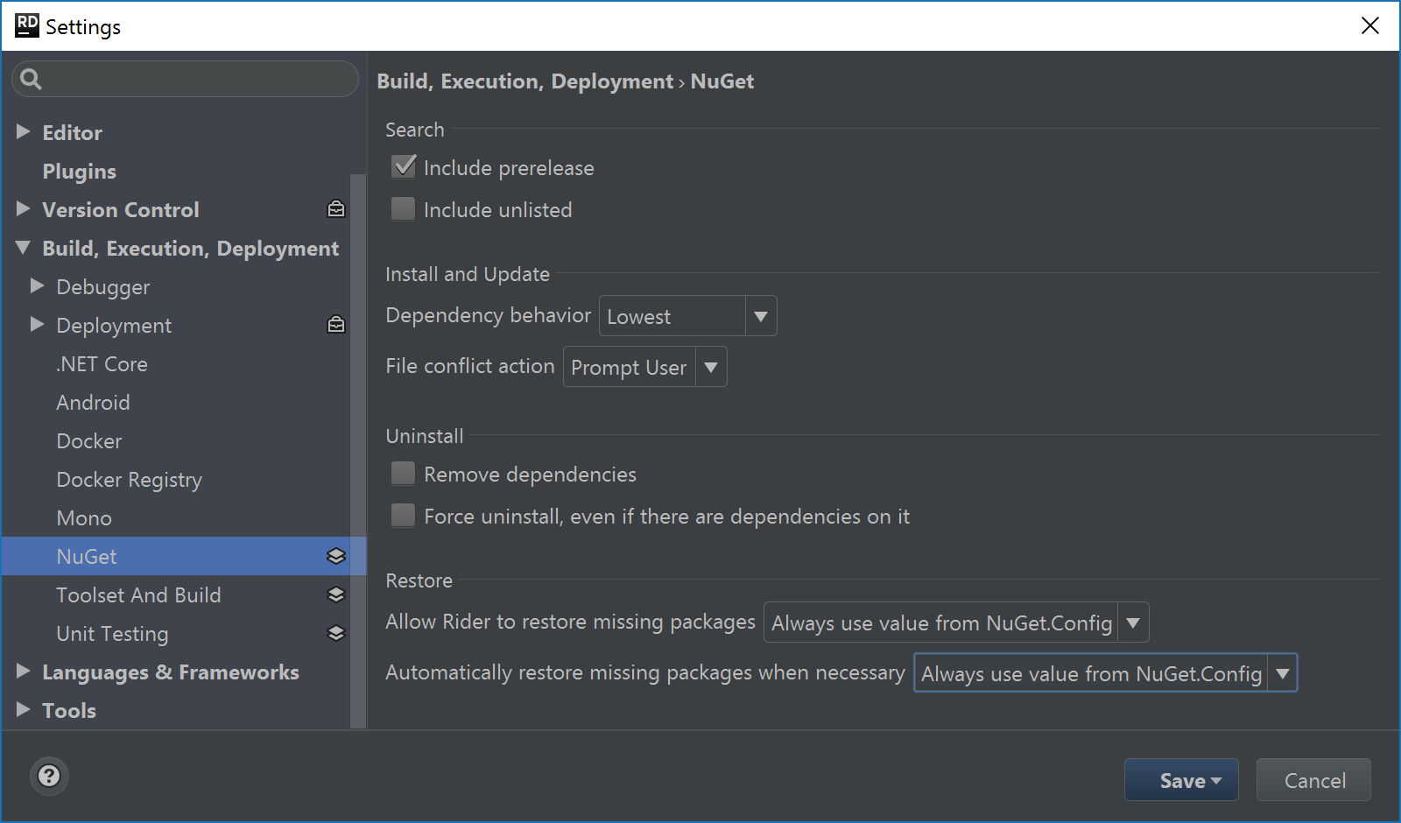The image size is (1401, 823).
Task: Click the search magnifier icon in settings
Action: pos(31,79)
